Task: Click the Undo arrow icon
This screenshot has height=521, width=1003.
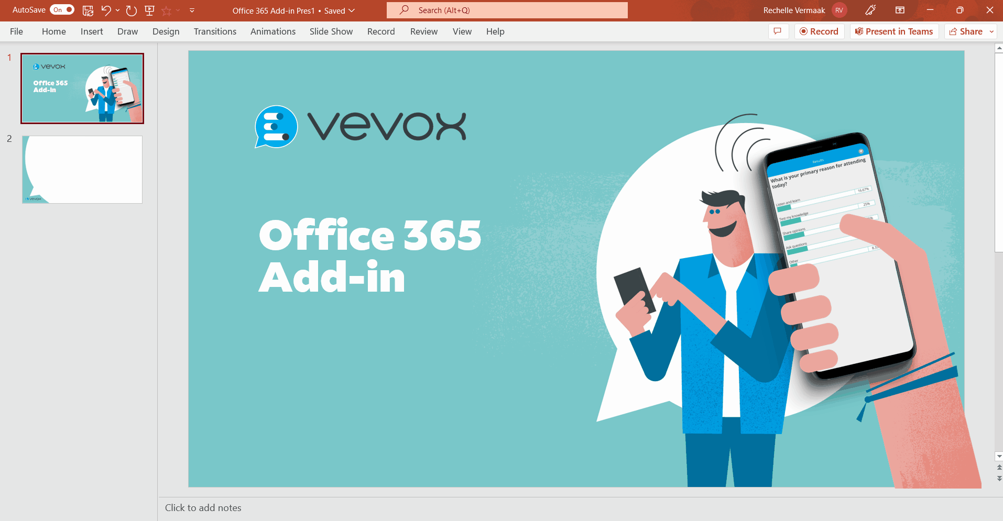Action: (106, 10)
